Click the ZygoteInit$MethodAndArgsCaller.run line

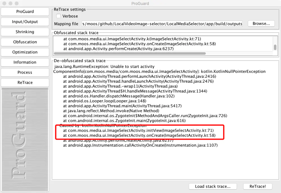pyautogui.click(x=145, y=116)
